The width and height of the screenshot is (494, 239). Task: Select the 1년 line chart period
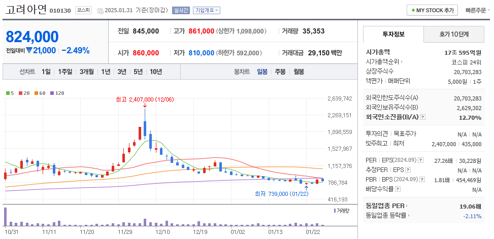106,72
